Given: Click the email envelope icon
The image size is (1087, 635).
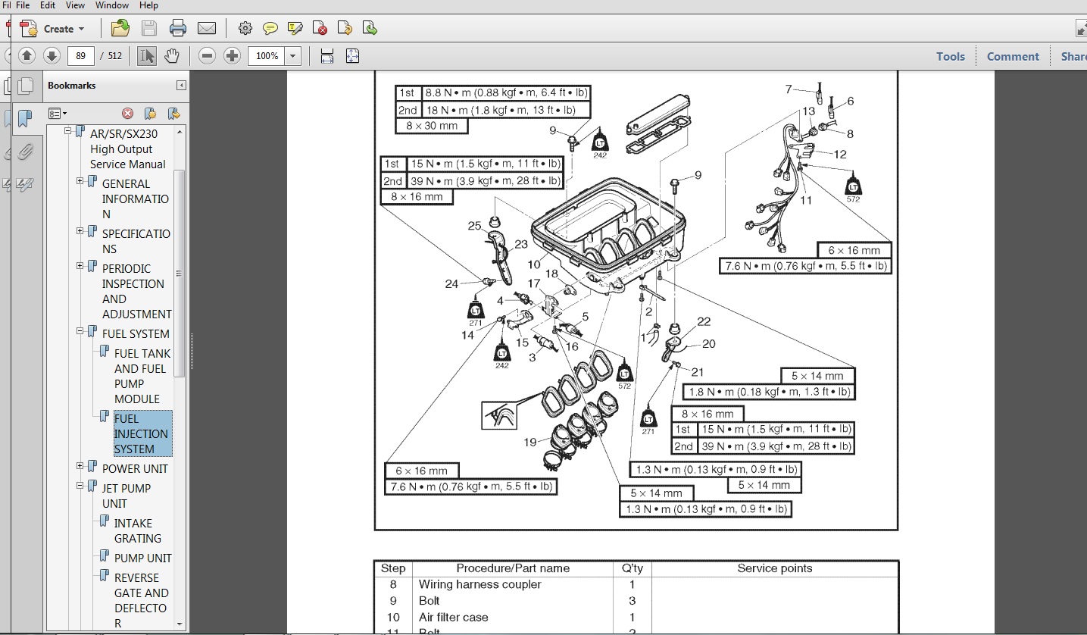Looking at the screenshot, I should click(x=207, y=29).
